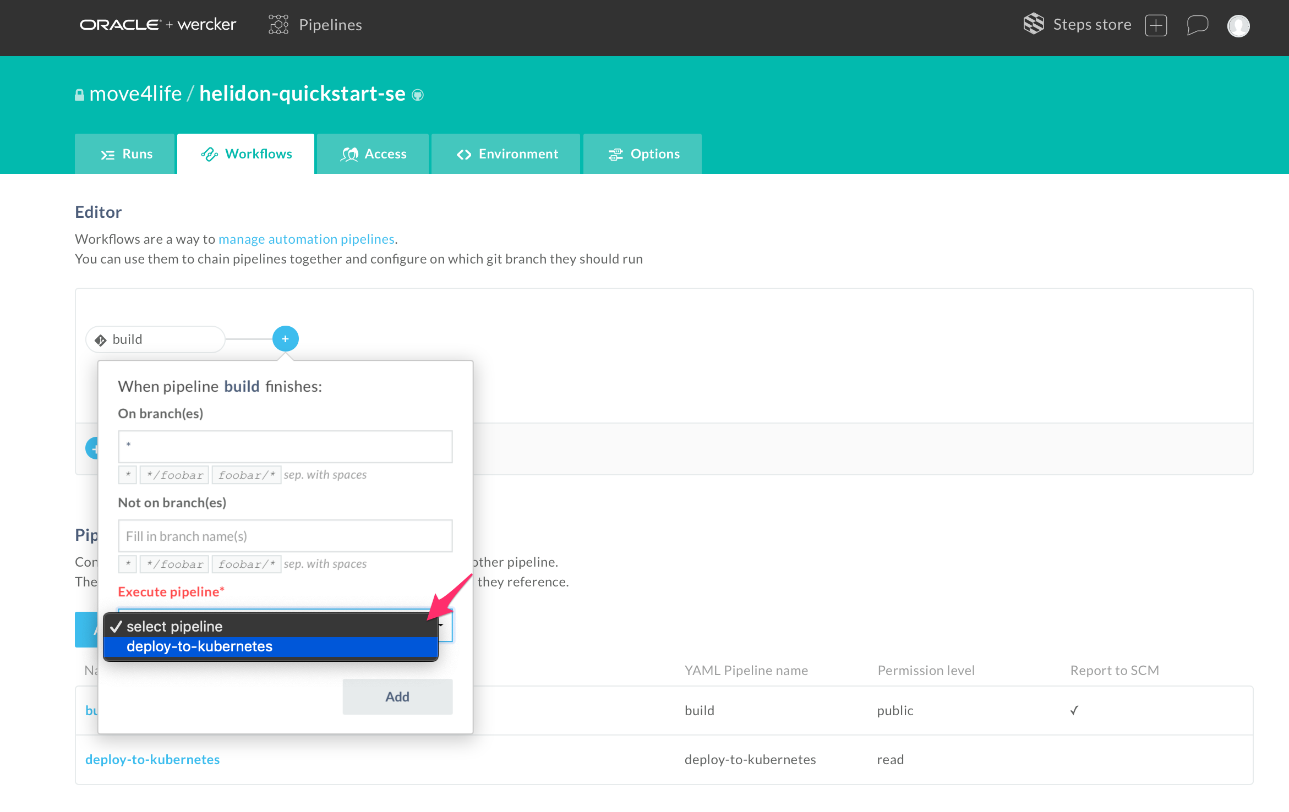Click the Oracle wercker logo
Viewport: 1289px width, 812px height.
point(157,25)
